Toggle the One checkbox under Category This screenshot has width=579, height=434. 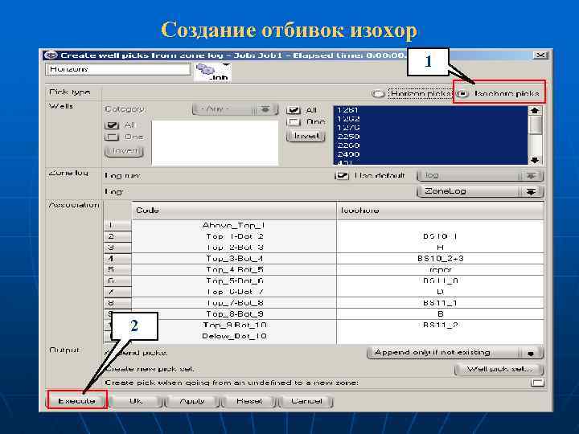pyautogui.click(x=112, y=137)
